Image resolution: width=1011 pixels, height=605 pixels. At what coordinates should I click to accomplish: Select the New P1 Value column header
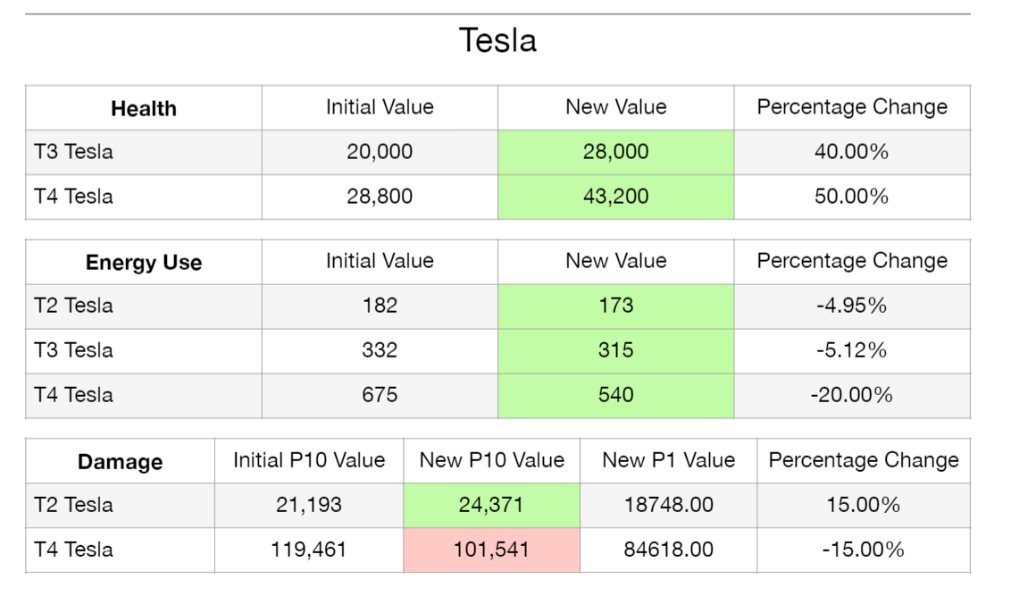coord(668,461)
